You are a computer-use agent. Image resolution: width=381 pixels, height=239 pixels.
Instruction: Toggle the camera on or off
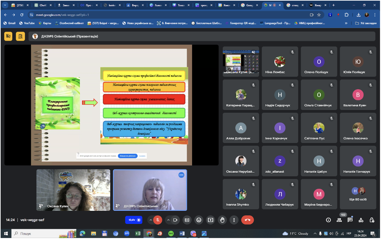tap(175, 220)
